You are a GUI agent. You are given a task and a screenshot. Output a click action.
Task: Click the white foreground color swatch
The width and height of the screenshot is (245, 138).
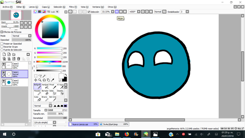pyautogui.click(x=61, y=76)
